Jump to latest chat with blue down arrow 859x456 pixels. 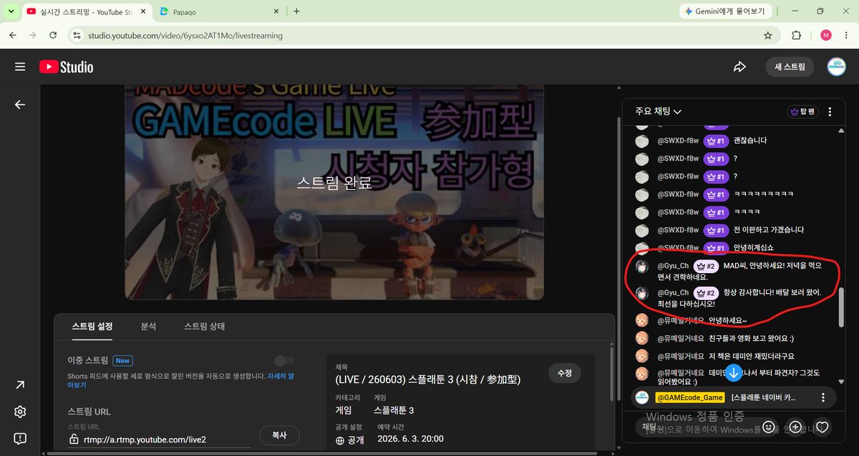pos(734,372)
